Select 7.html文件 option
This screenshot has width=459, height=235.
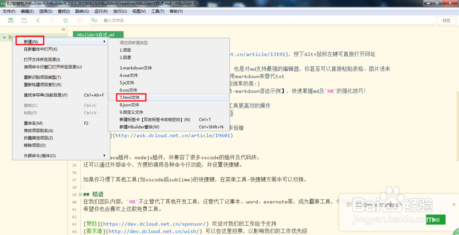pyautogui.click(x=168, y=97)
